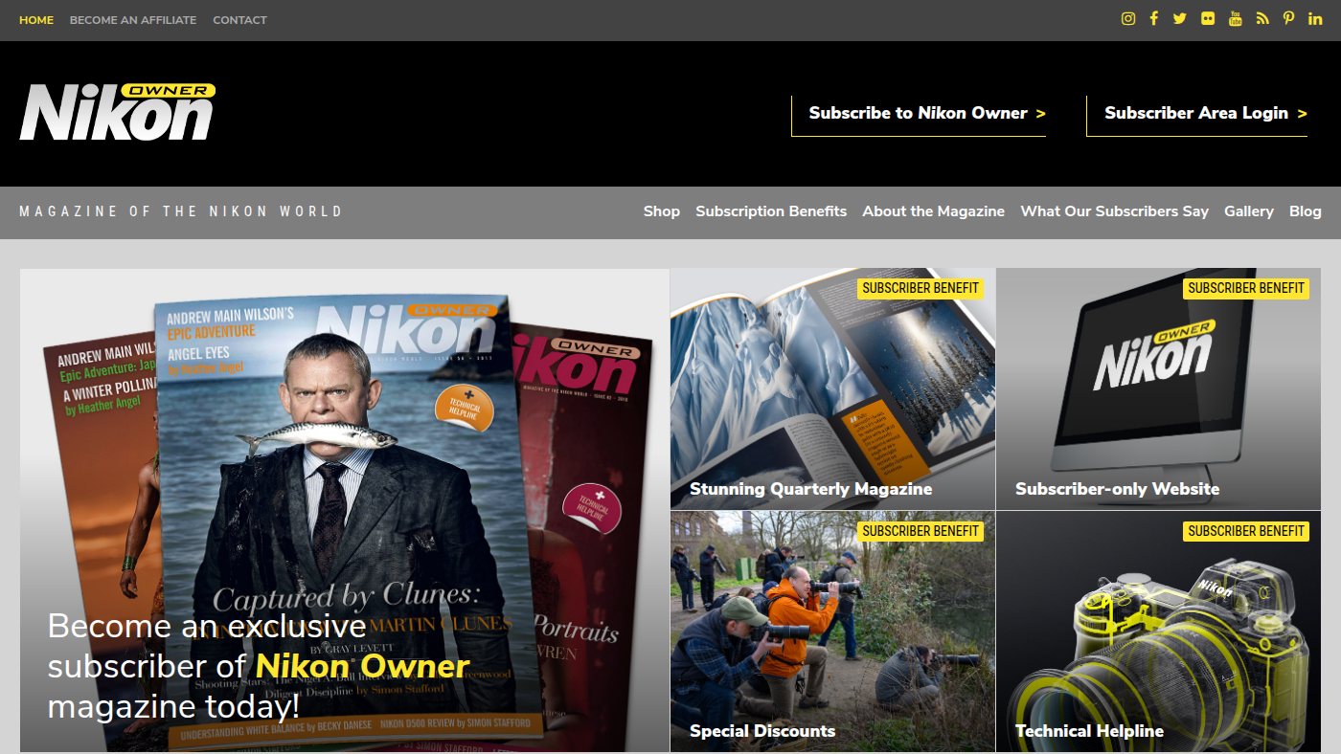The image size is (1341, 754).
Task: Open the Flickr icon link
Action: 1208,18
